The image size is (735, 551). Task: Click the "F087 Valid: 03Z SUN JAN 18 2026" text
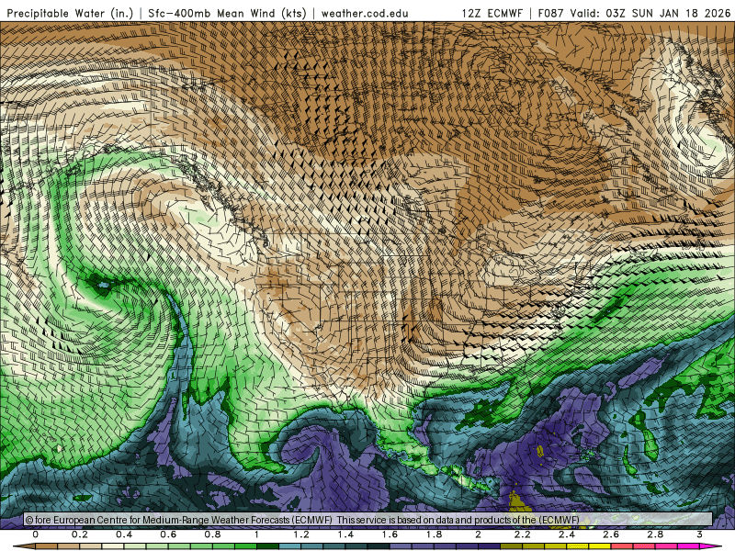point(634,14)
